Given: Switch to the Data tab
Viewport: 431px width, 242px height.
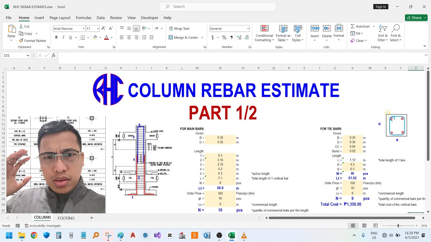Looking at the screenshot, I should [x=101, y=18].
